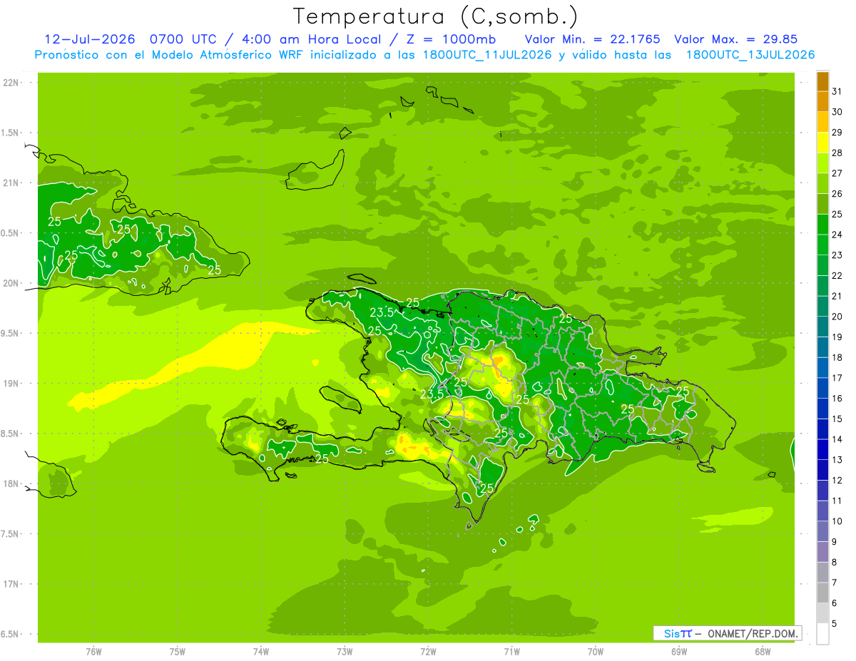This screenshot has width=856, height=661.
Task: Click the '75W' longitude axis label
Action: (x=177, y=652)
